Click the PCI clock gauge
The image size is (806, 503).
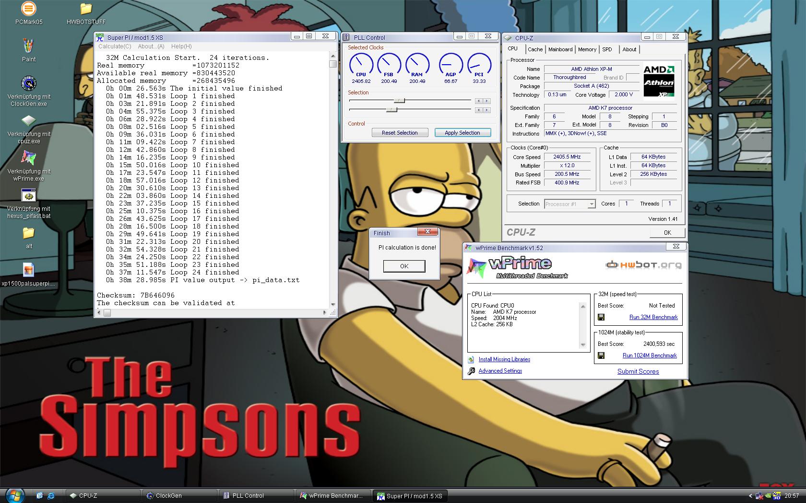[x=479, y=65]
